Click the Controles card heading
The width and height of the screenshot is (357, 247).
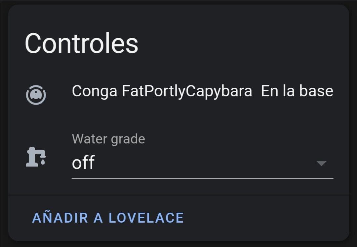coord(81,44)
